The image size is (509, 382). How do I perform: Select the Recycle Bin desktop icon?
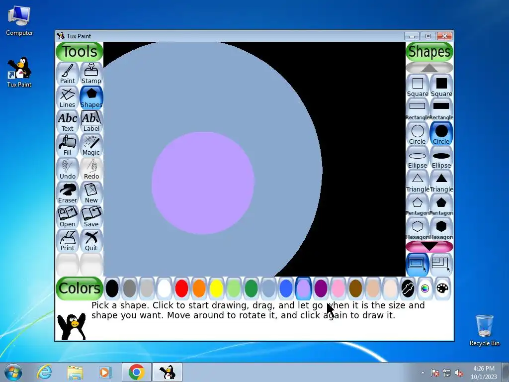[x=484, y=330]
